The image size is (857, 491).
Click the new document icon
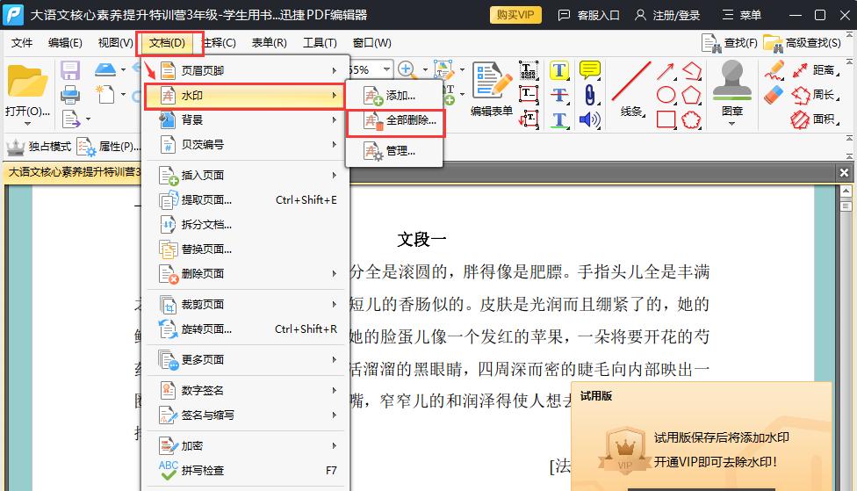click(105, 94)
